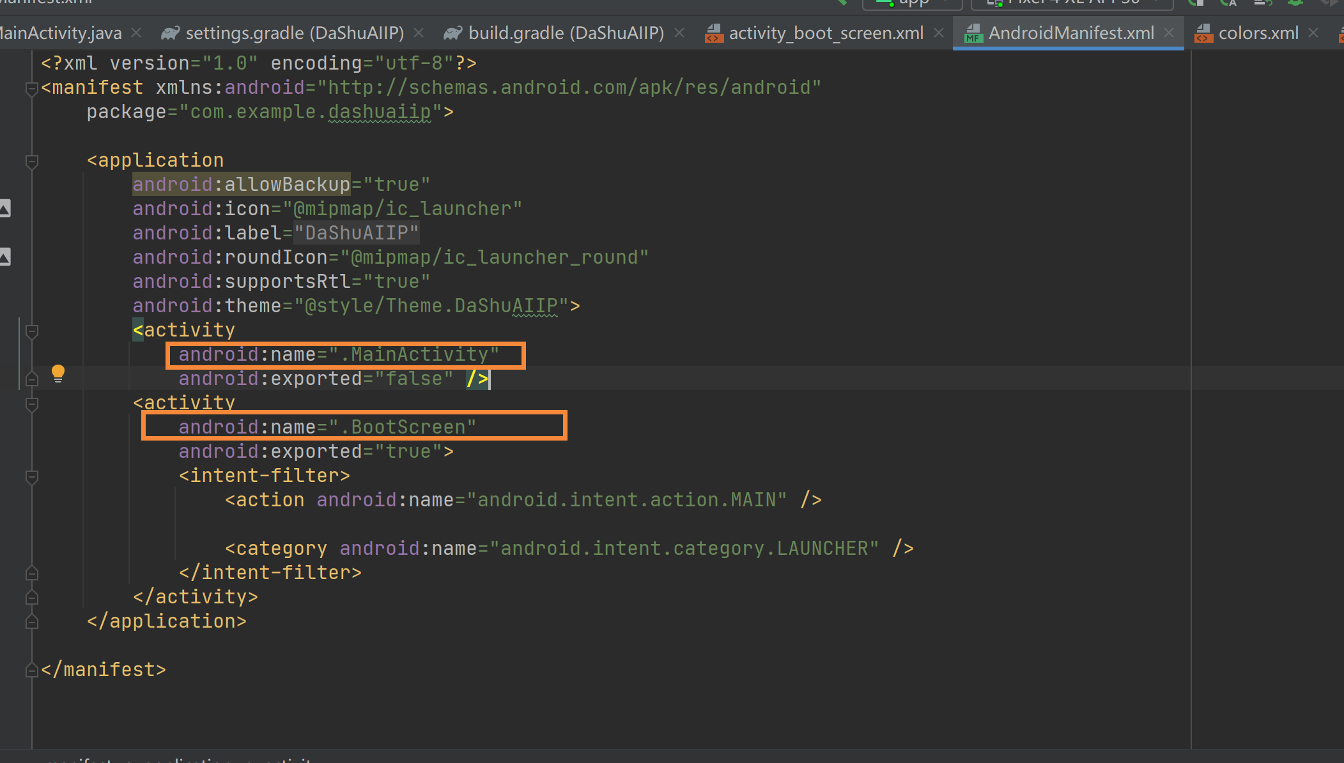Click the xmlns schemas.android.com URL value
The width and height of the screenshot is (1344, 763).
569,87
